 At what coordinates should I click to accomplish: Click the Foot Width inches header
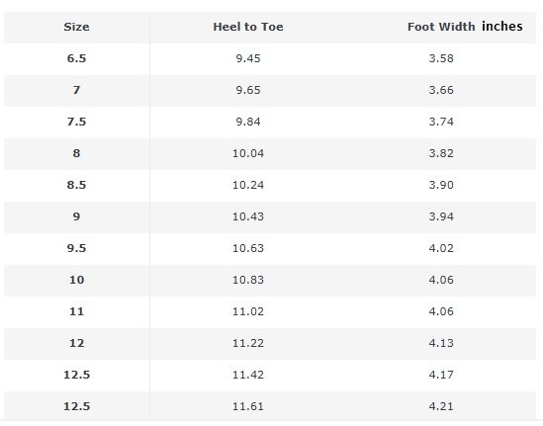pos(465,27)
